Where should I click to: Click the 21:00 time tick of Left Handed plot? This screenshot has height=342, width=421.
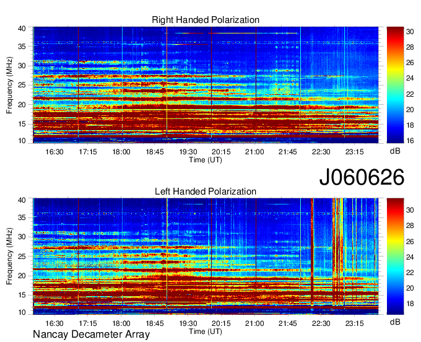254,323
